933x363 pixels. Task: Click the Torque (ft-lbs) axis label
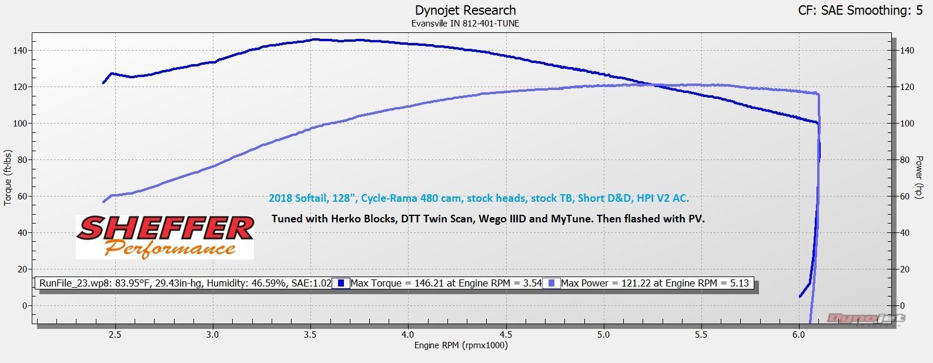pyautogui.click(x=8, y=177)
